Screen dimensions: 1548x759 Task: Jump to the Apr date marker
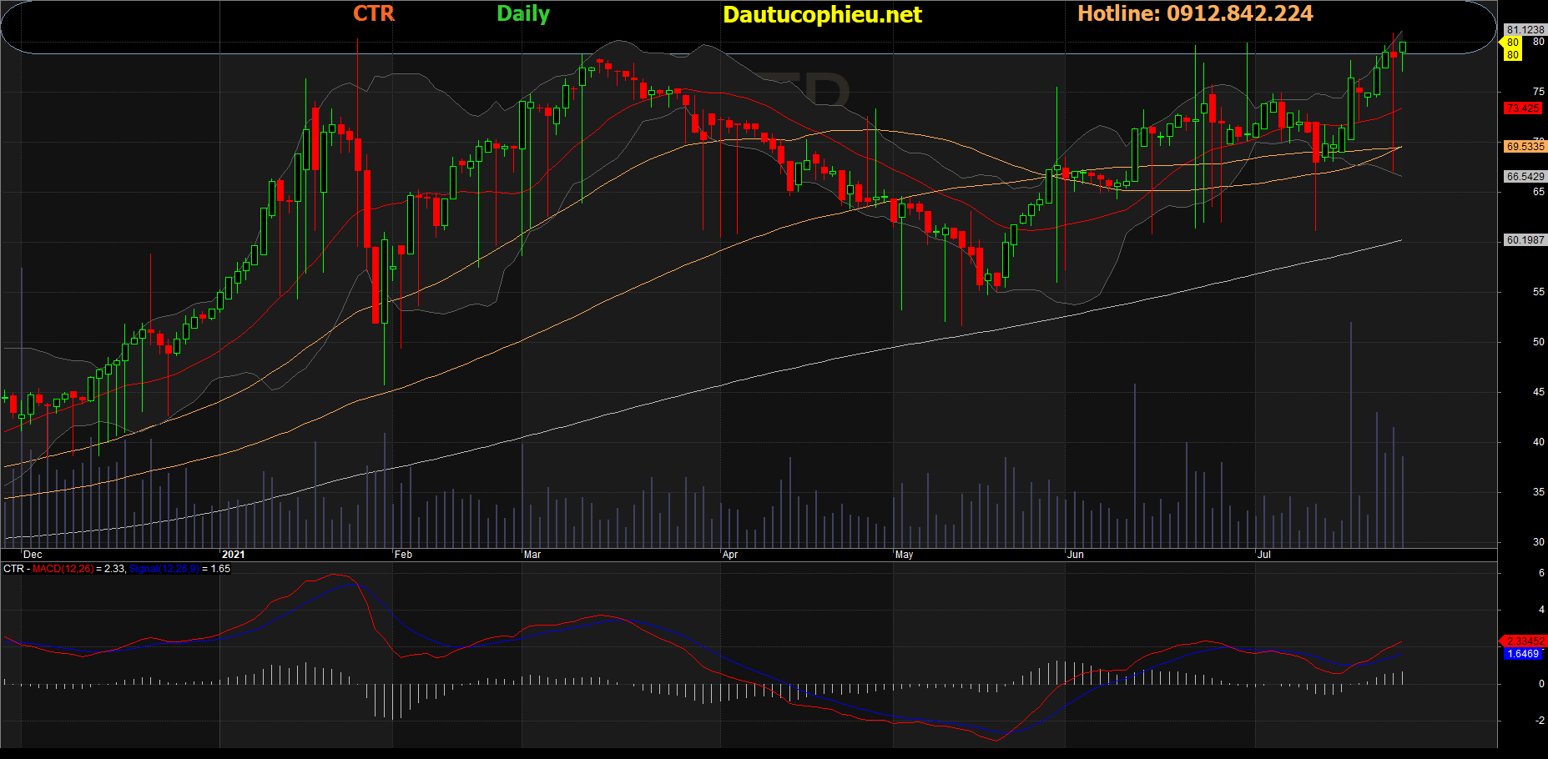click(730, 555)
